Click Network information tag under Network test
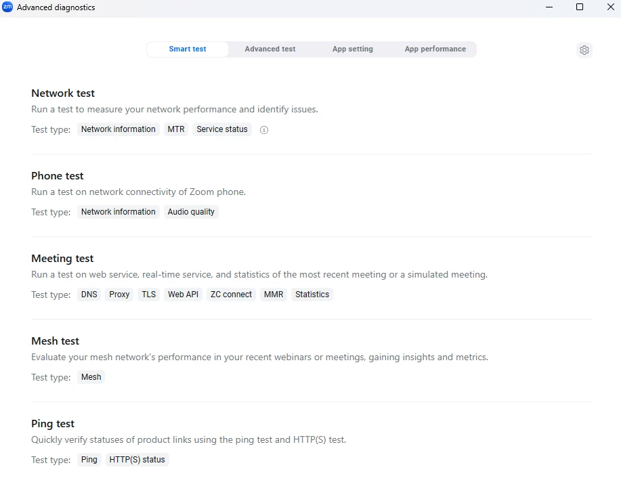621x478 pixels. tap(118, 129)
